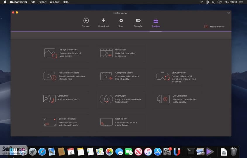Image resolution: width=247 pixels, height=158 pixels.
Task: Open Photos in the Dock
Action: pyautogui.click(x=110, y=152)
